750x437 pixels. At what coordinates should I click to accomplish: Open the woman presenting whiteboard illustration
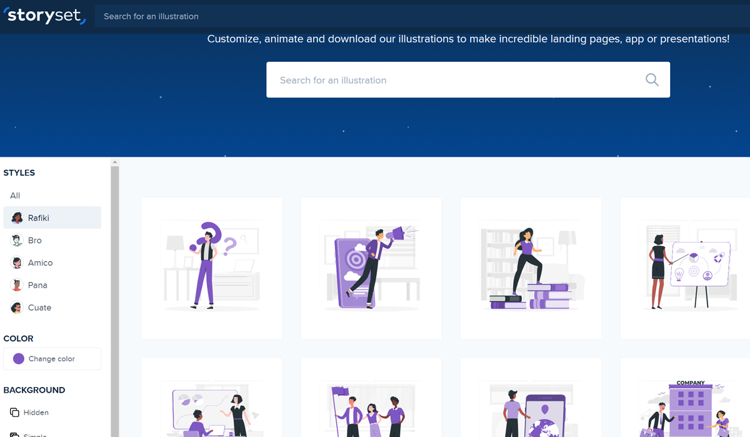[x=685, y=268]
